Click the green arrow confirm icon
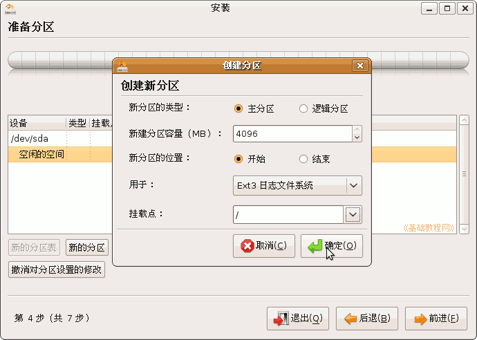 pyautogui.click(x=315, y=246)
